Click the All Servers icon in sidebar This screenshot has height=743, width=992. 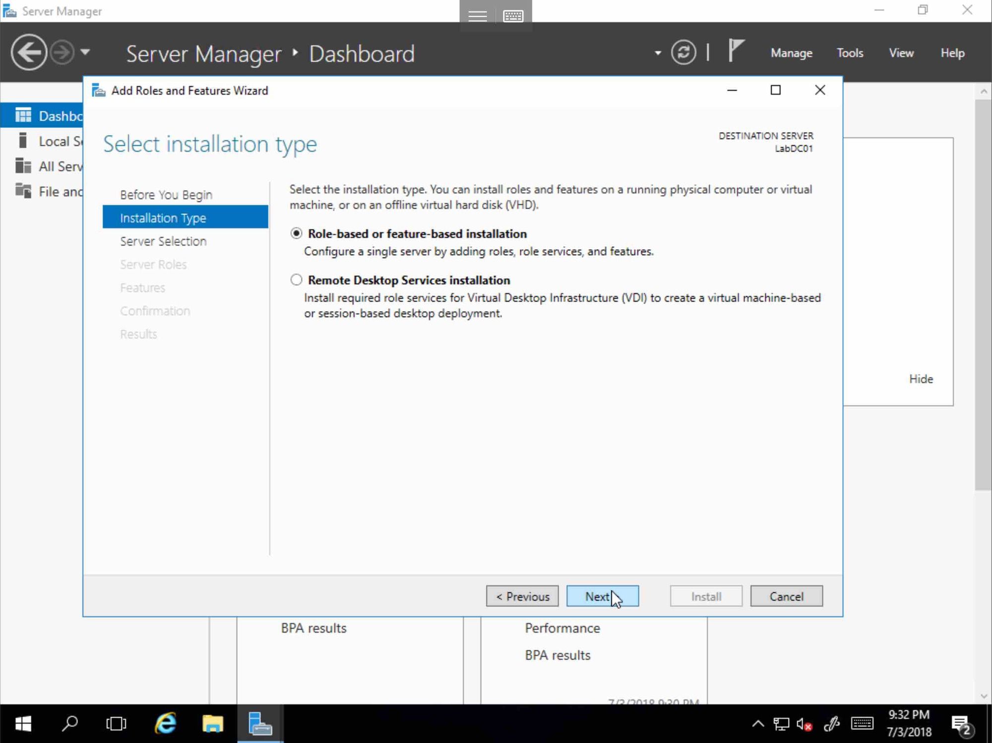coord(23,165)
